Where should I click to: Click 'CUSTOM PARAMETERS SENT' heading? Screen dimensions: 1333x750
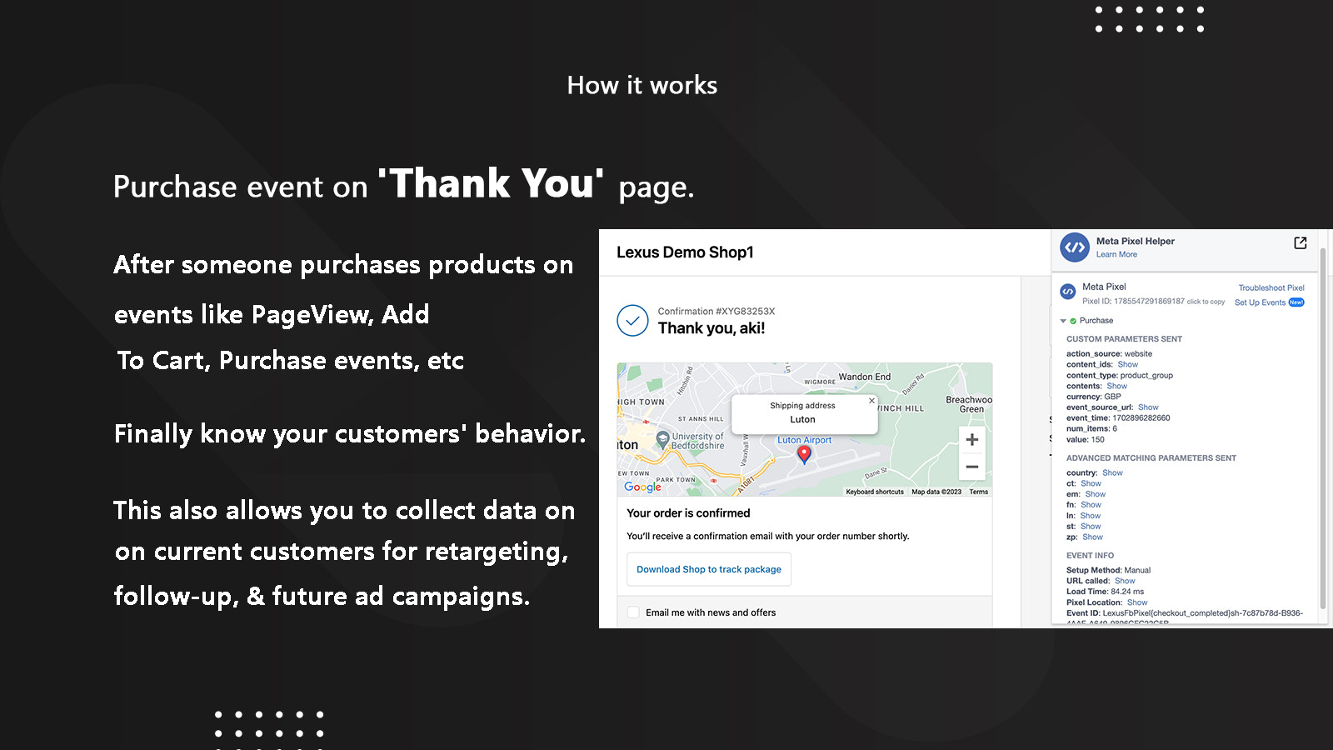pos(1124,339)
